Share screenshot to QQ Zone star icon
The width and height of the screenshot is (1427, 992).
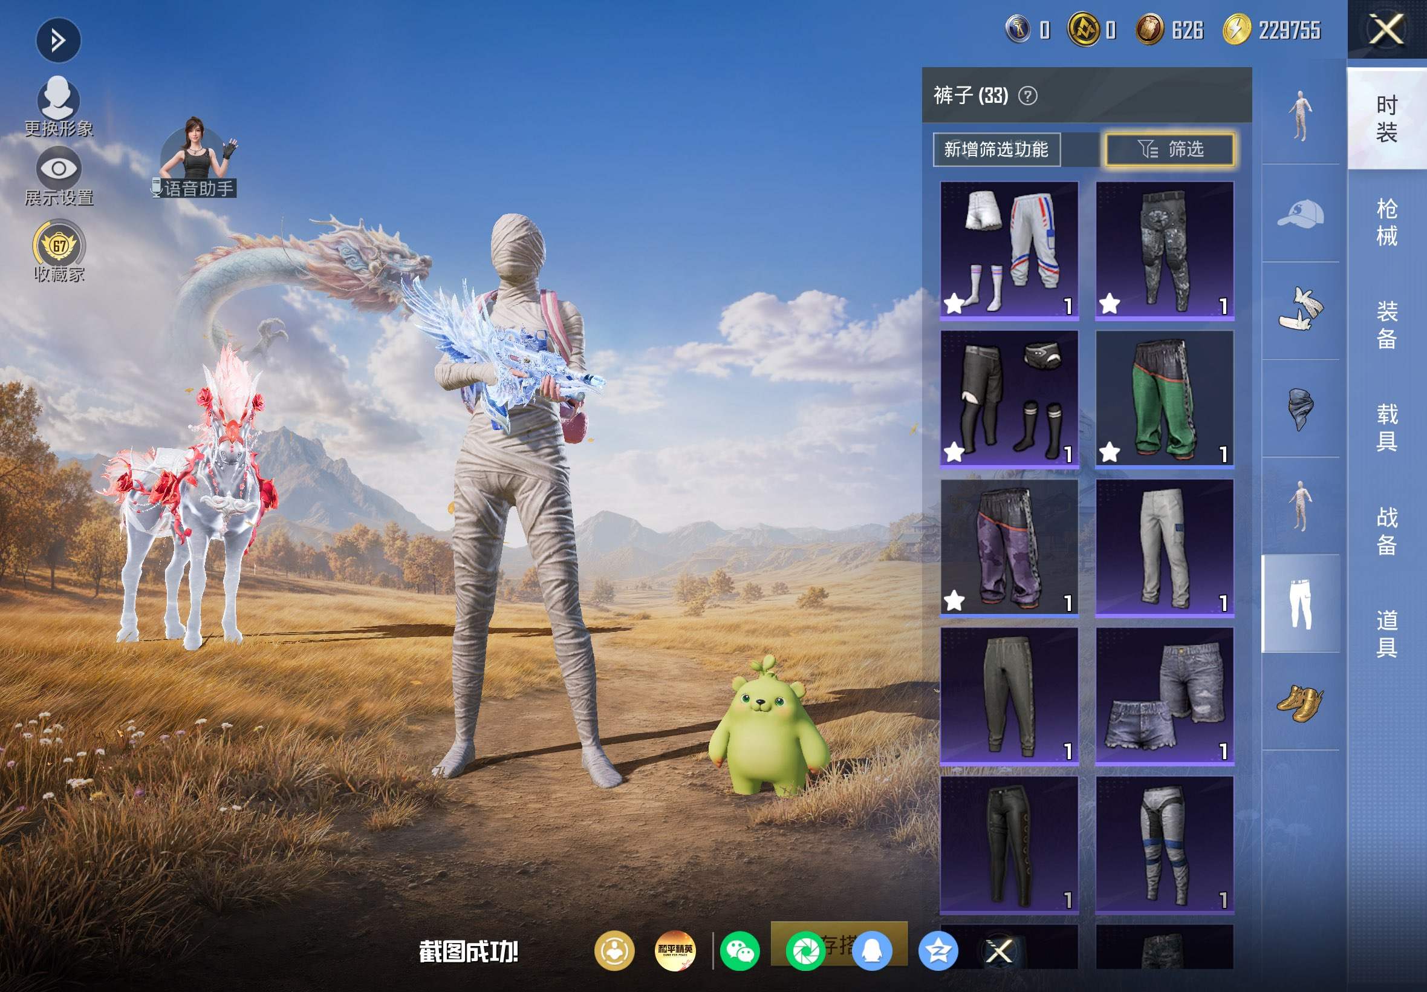938,951
